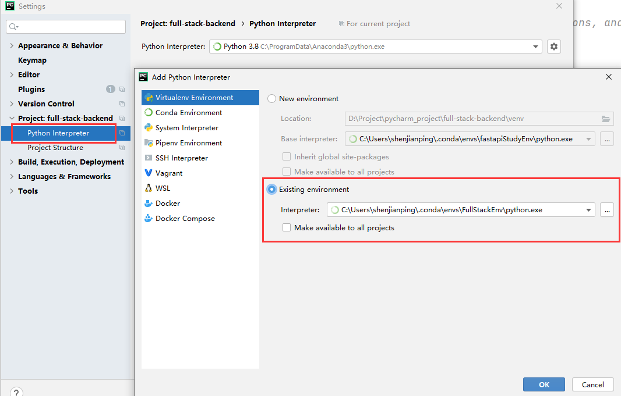Close the Add Python Interpreter dialog
The width and height of the screenshot is (621, 396).
[609, 77]
